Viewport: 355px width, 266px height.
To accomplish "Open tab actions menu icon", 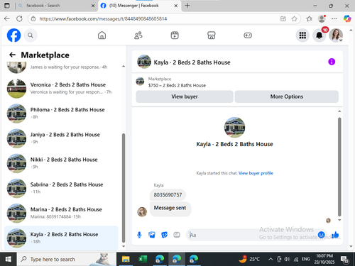I will point(7,6).
